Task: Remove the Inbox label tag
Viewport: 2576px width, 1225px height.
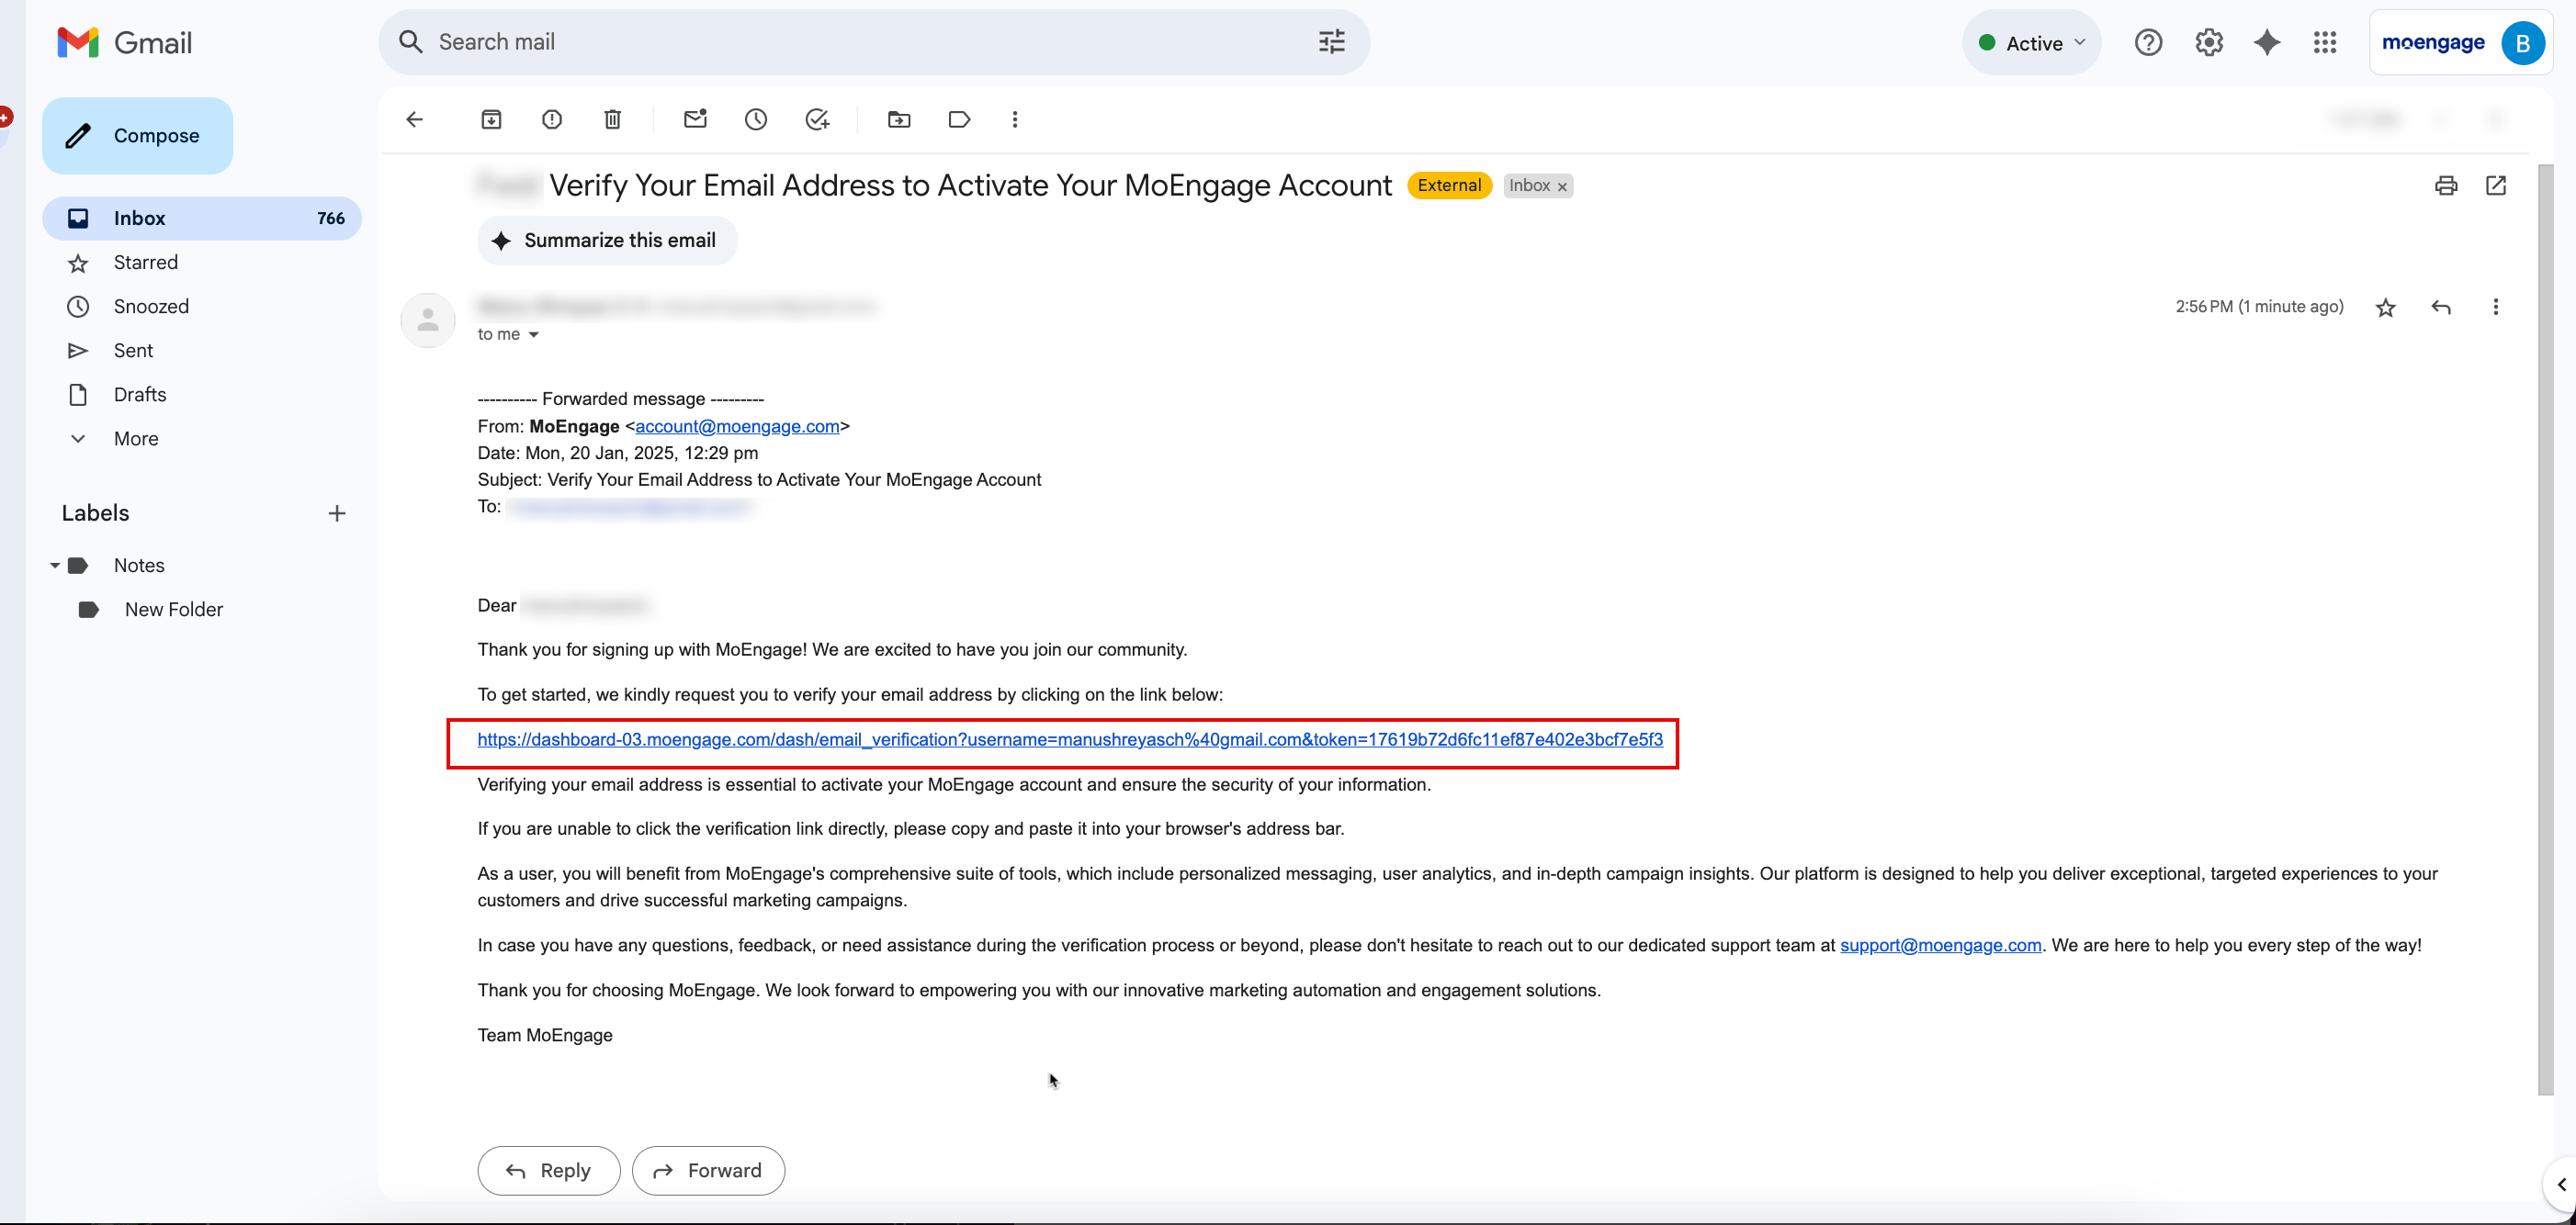Action: pyautogui.click(x=1562, y=186)
